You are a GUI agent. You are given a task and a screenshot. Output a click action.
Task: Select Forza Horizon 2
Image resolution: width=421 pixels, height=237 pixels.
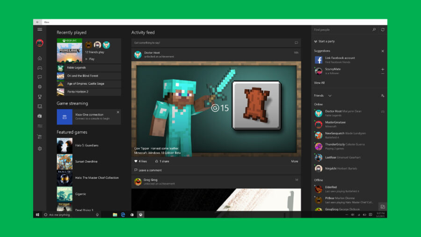click(x=88, y=92)
